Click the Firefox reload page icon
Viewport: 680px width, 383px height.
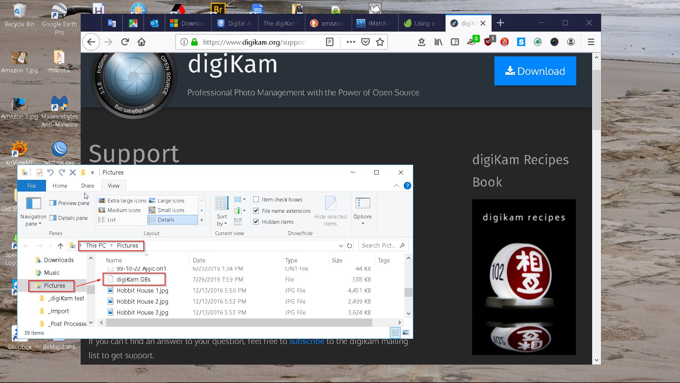[125, 42]
